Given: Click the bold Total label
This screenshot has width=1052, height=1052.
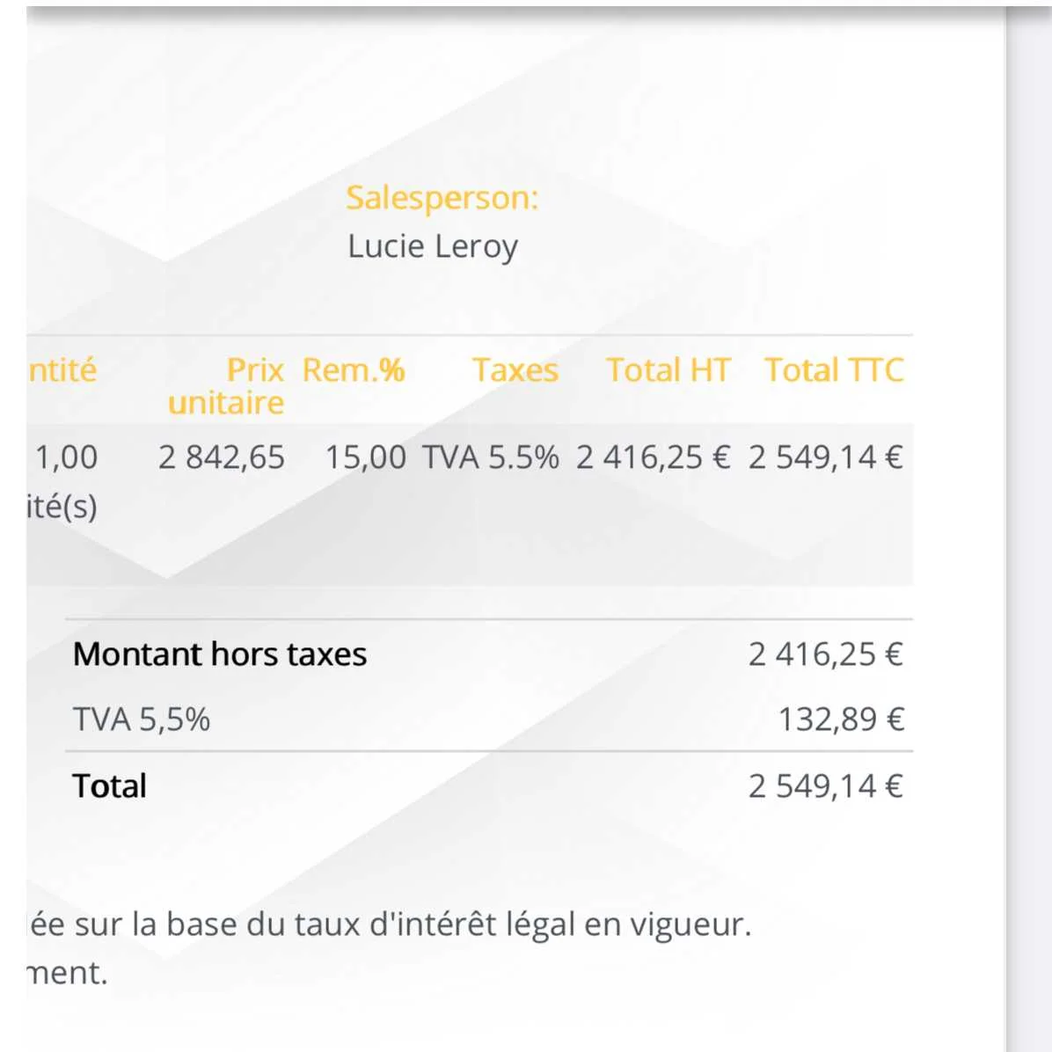Looking at the screenshot, I should (109, 785).
